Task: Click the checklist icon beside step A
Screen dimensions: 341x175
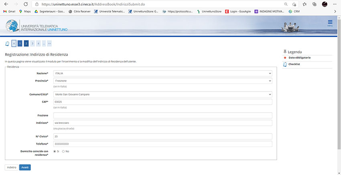Action: [7, 44]
